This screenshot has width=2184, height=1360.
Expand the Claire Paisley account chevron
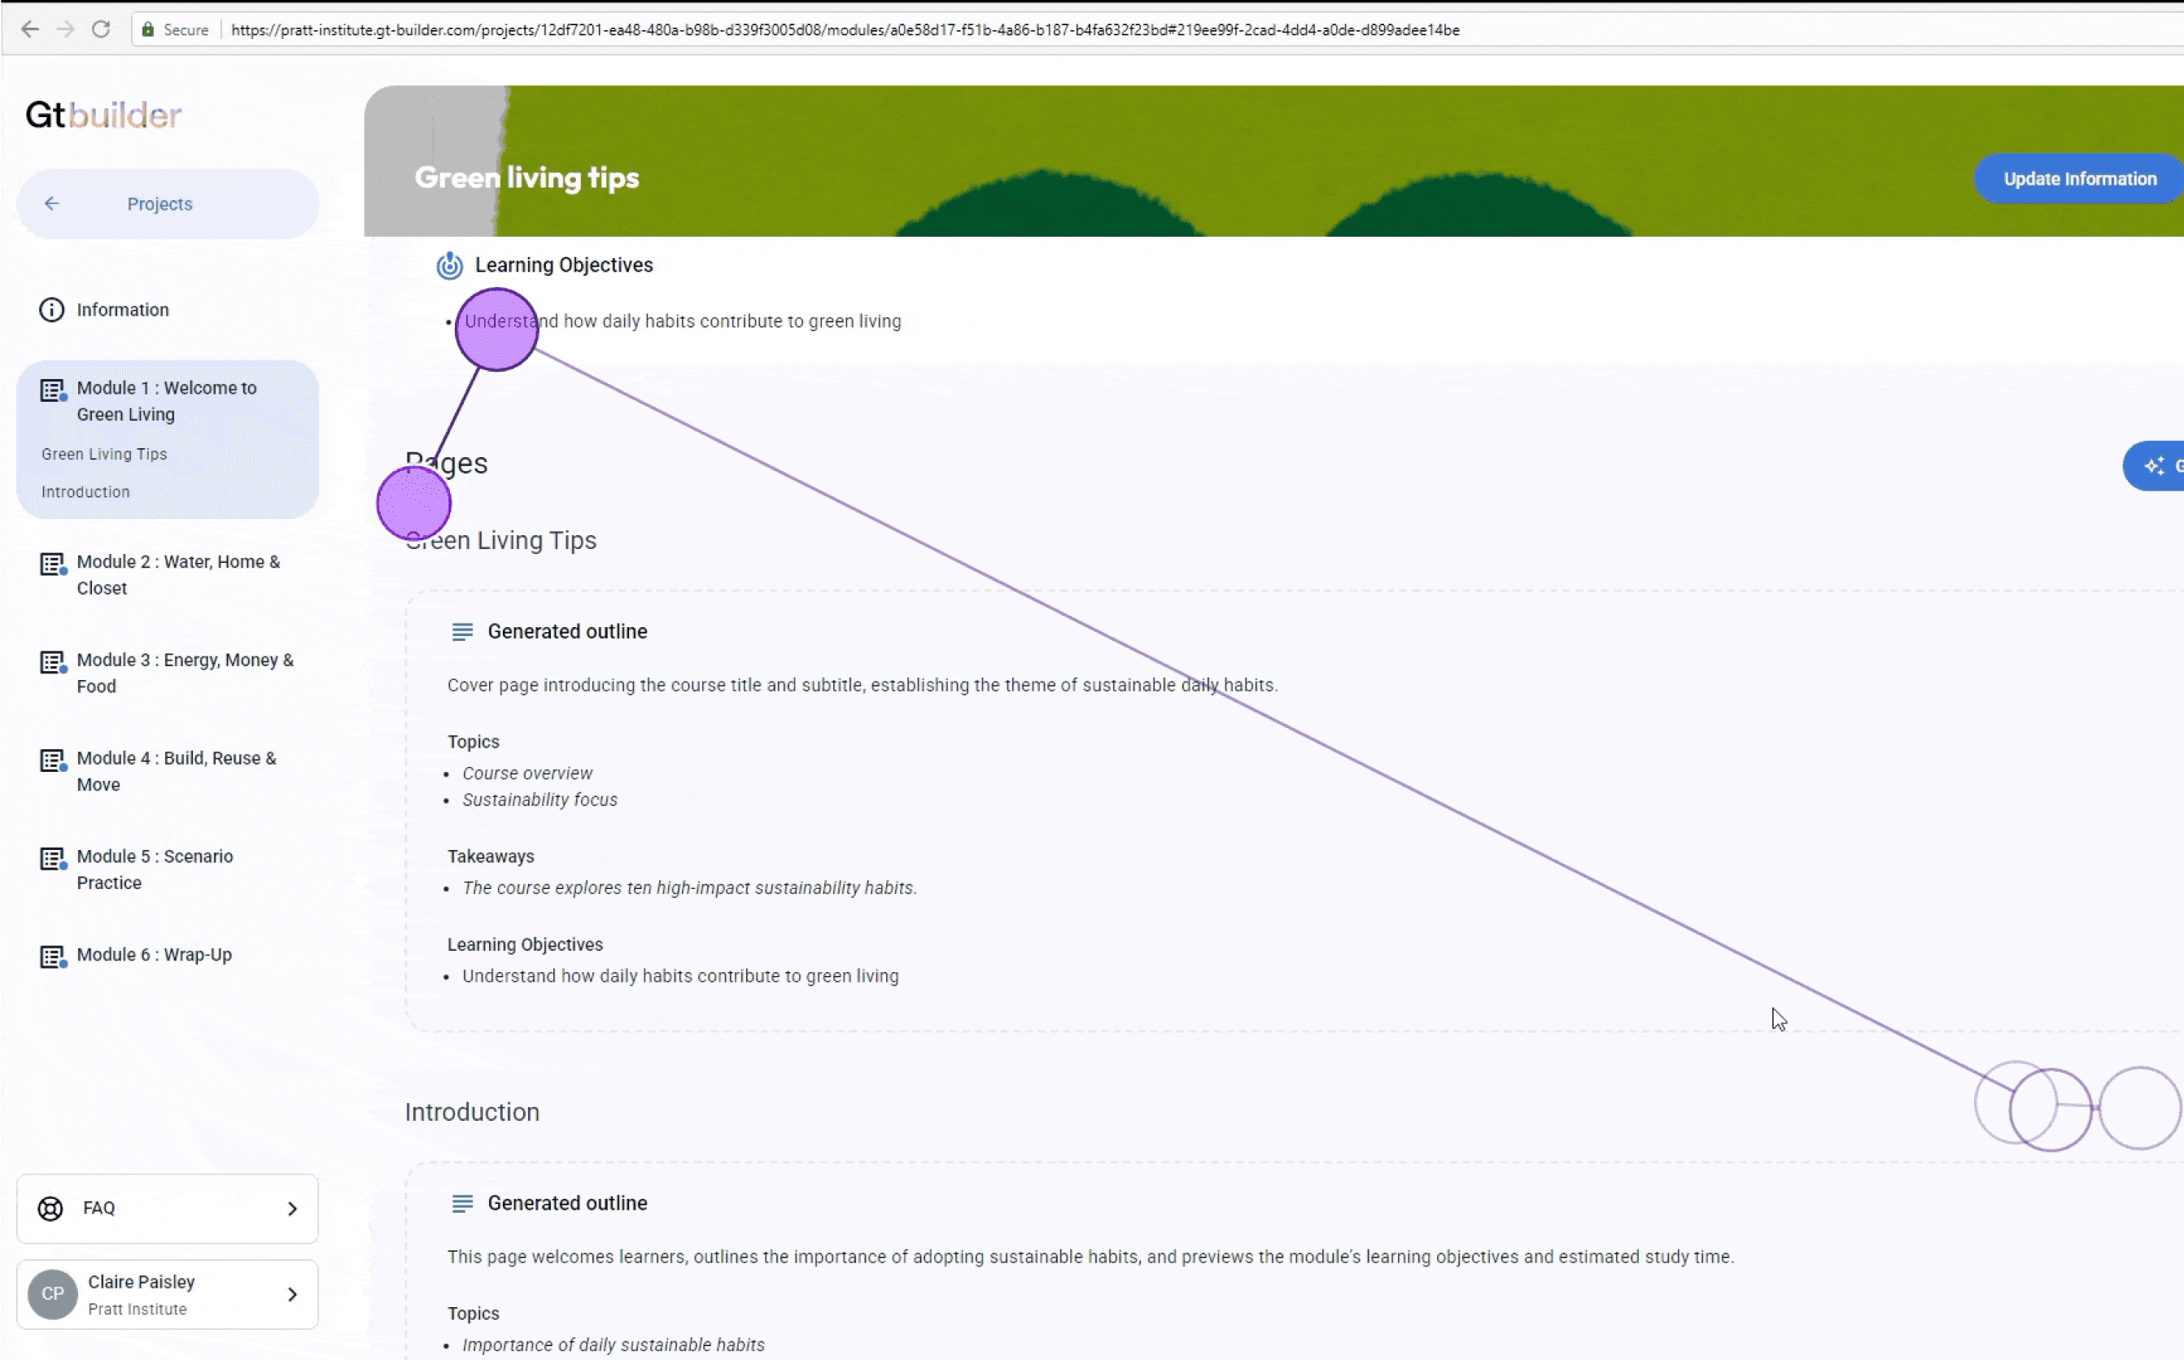(x=291, y=1293)
